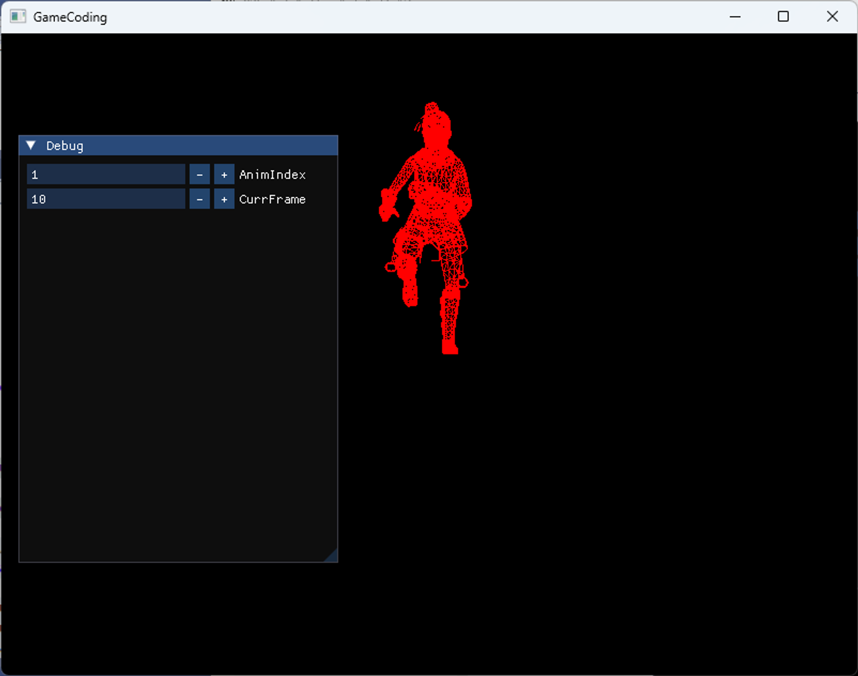
Task: Close the GameCoding window
Action: tap(832, 17)
